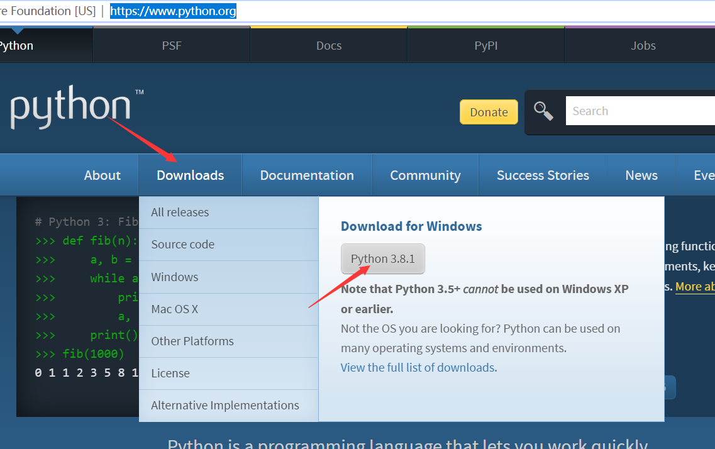
Task: Click the python.org URL in address bar
Action: [173, 11]
